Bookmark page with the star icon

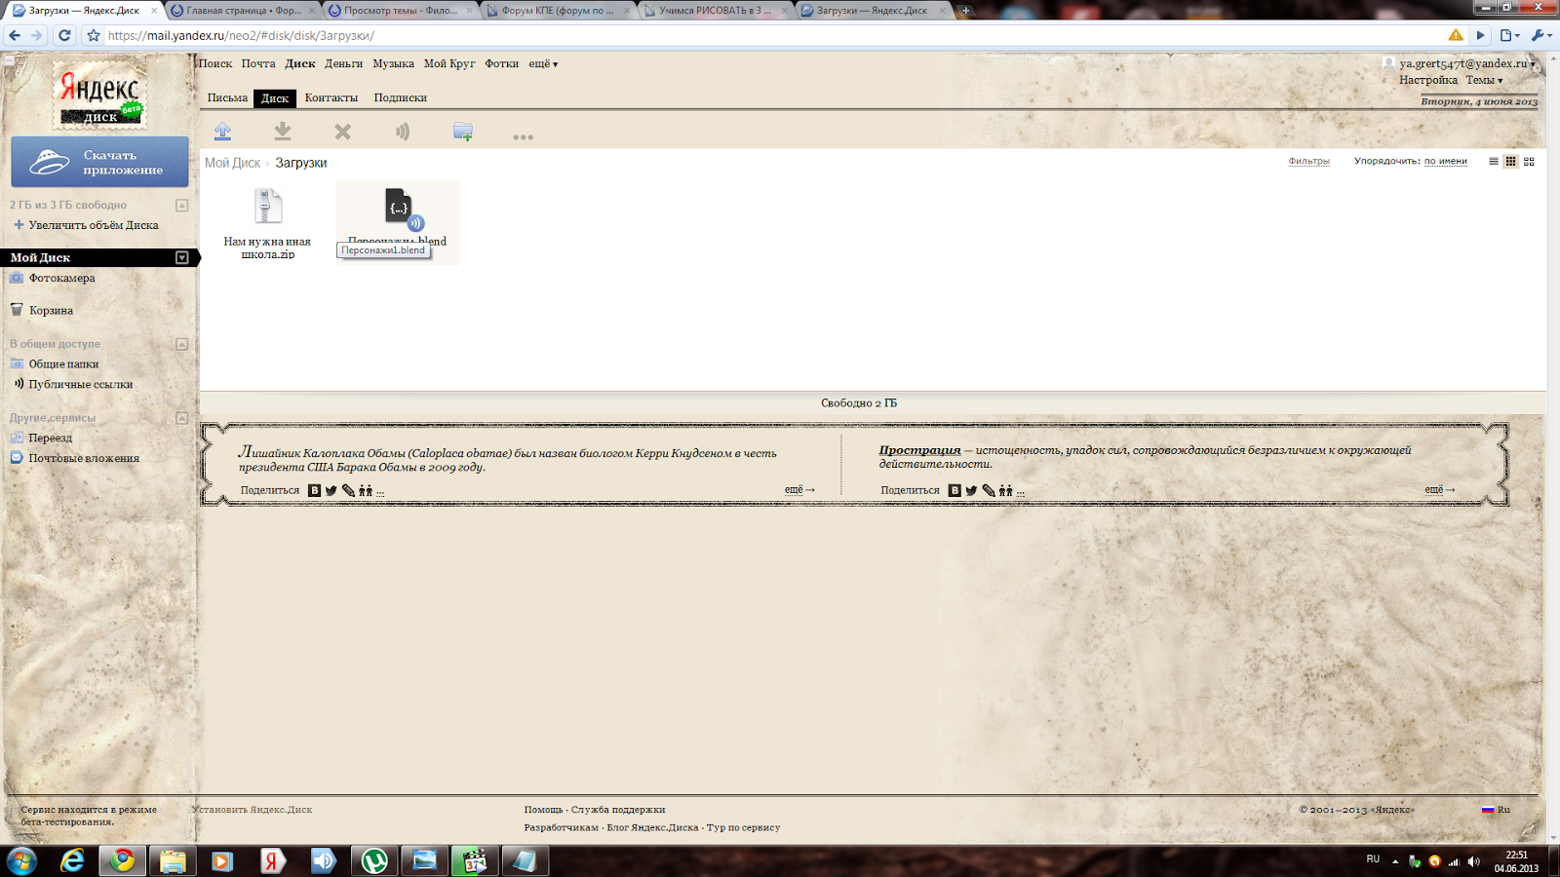click(94, 35)
